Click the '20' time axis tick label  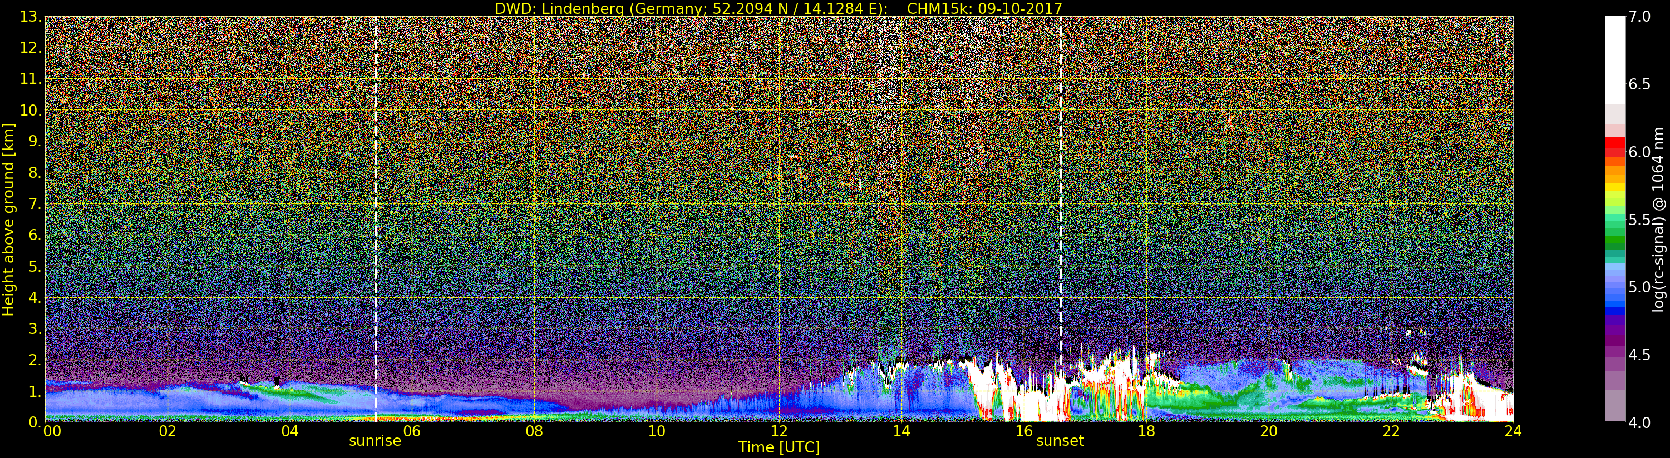tap(1269, 431)
